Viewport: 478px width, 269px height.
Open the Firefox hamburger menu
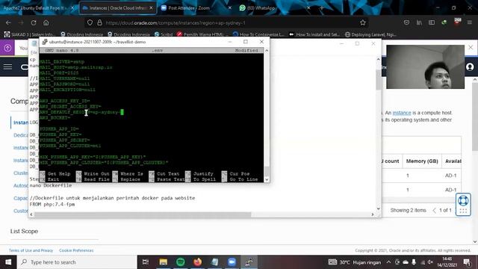click(470, 22)
